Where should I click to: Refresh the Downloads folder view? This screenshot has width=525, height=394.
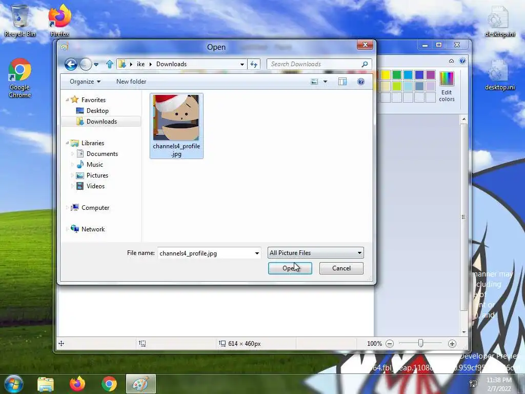click(x=254, y=64)
